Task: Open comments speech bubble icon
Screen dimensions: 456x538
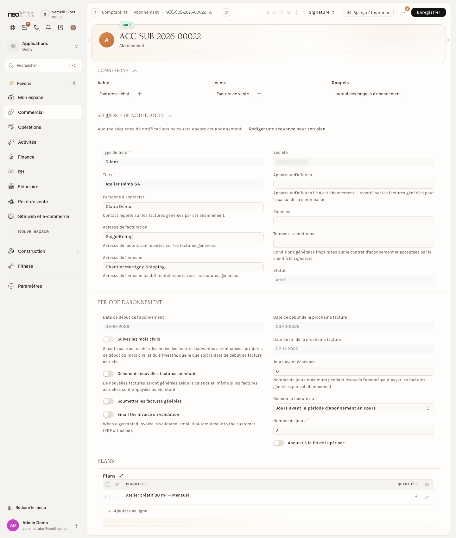Action: [275, 13]
